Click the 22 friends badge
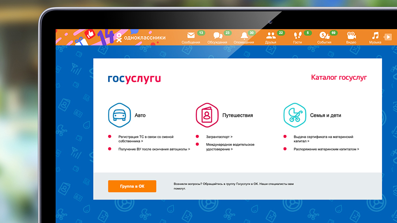397x223 pixels. [281, 33]
